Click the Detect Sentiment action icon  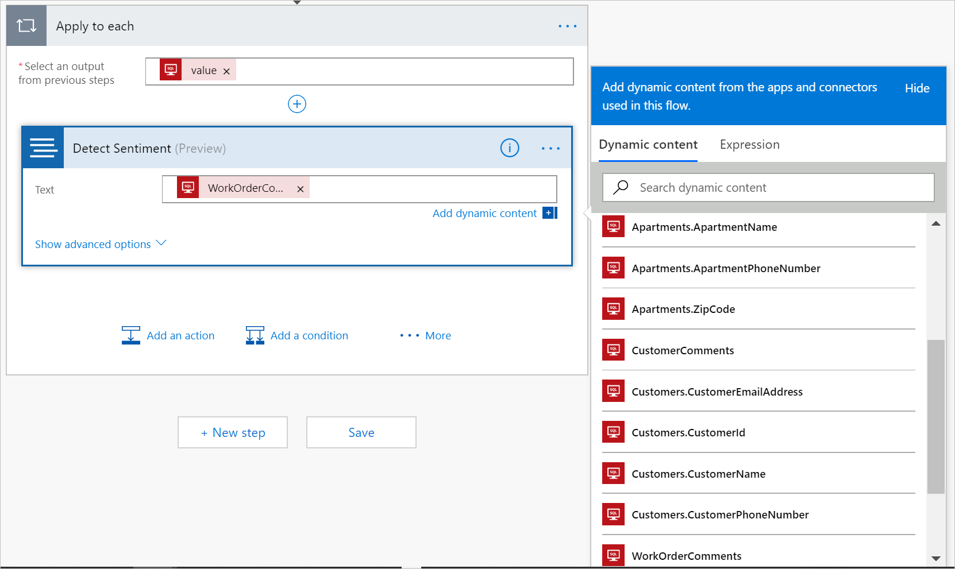pos(43,148)
